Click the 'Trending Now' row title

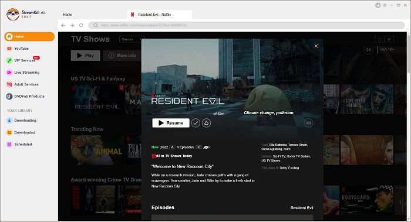(87, 129)
